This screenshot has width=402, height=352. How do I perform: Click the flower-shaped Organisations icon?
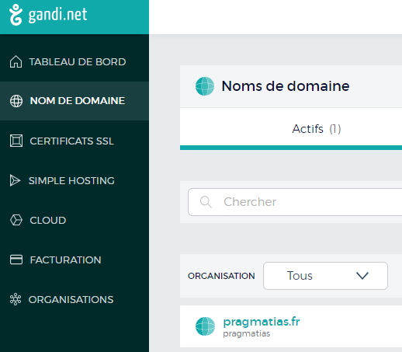tap(16, 299)
